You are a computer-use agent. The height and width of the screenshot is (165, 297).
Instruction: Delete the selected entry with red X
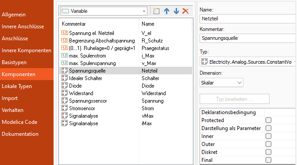(x=185, y=11)
